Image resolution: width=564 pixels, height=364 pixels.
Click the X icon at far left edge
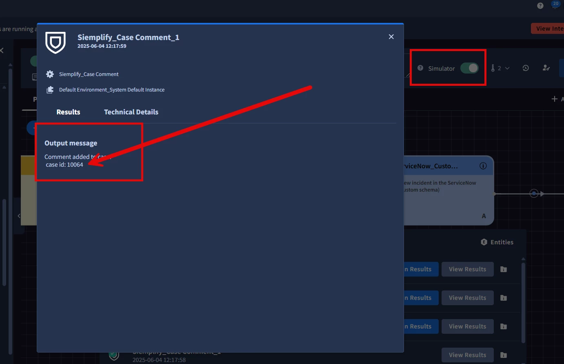2,50
